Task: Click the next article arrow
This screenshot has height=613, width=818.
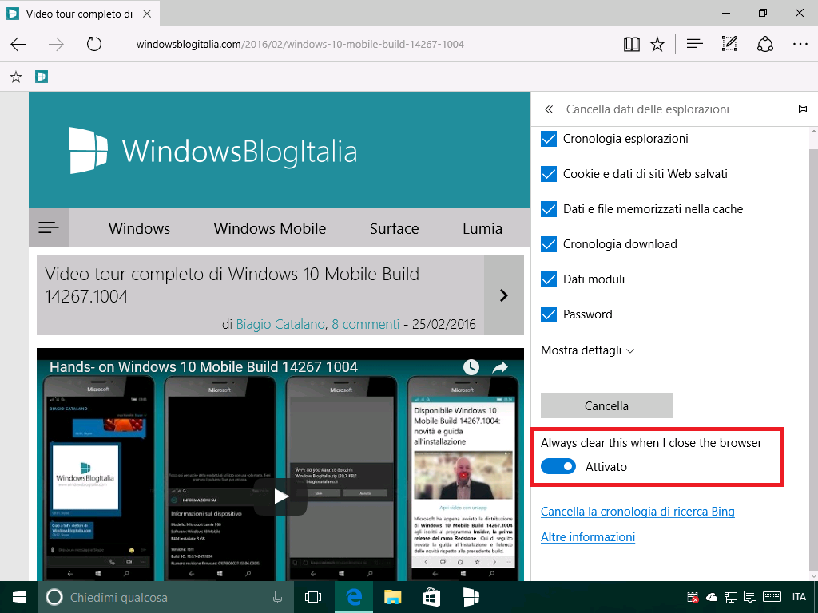Action: pyautogui.click(x=503, y=295)
